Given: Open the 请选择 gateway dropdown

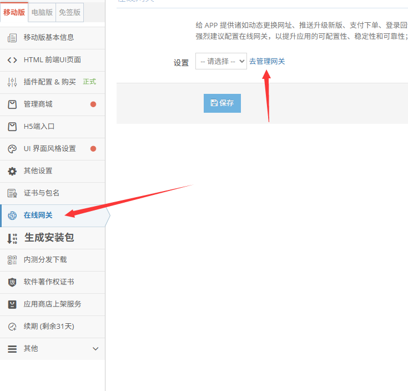Looking at the screenshot, I should click(x=221, y=61).
